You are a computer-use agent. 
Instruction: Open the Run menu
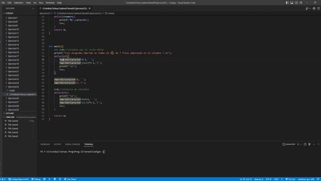point(41,3)
